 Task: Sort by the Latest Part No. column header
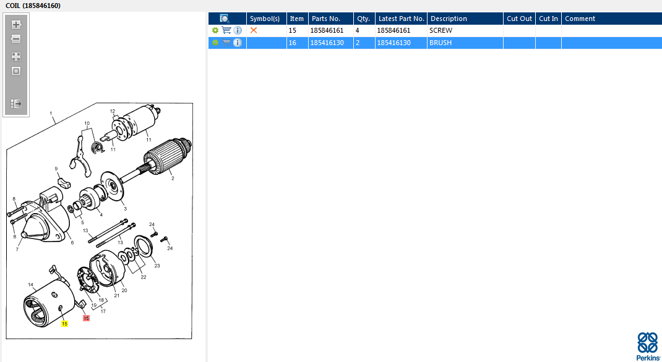tap(401, 19)
